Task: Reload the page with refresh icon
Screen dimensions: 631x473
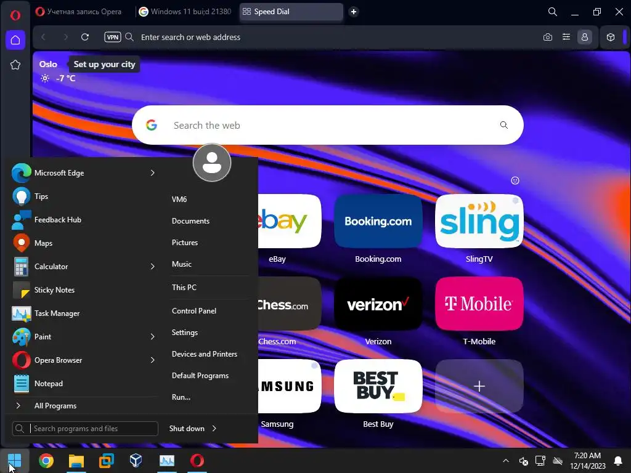Action: point(85,37)
